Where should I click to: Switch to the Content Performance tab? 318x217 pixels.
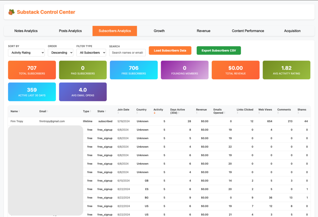pyautogui.click(x=248, y=31)
